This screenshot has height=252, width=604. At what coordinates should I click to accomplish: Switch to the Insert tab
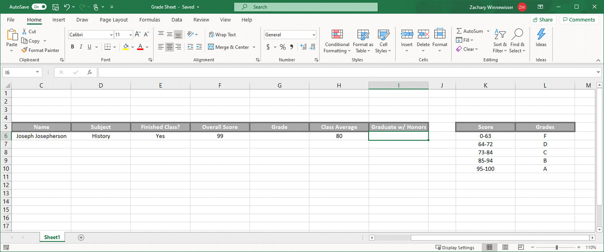[58, 20]
